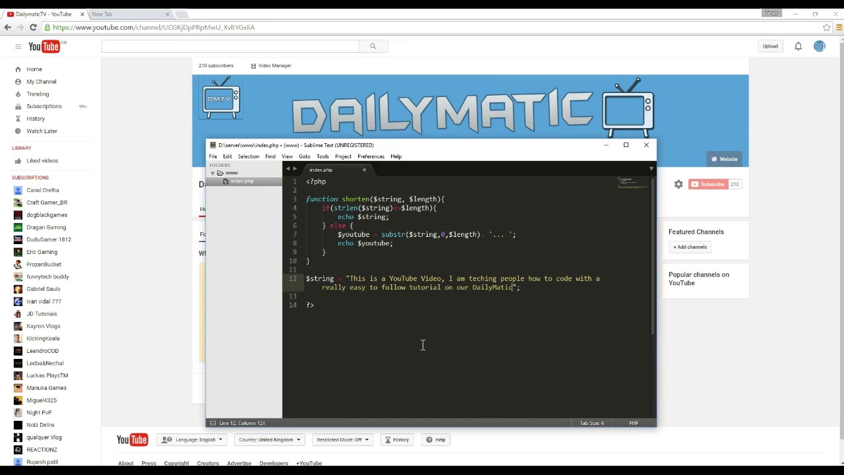Click the browser address bar URL
Image resolution: width=844 pixels, height=475 pixels.
click(x=154, y=28)
